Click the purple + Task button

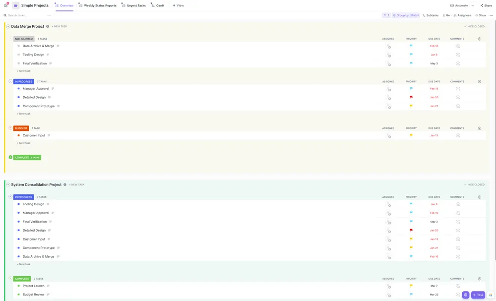coord(478,295)
